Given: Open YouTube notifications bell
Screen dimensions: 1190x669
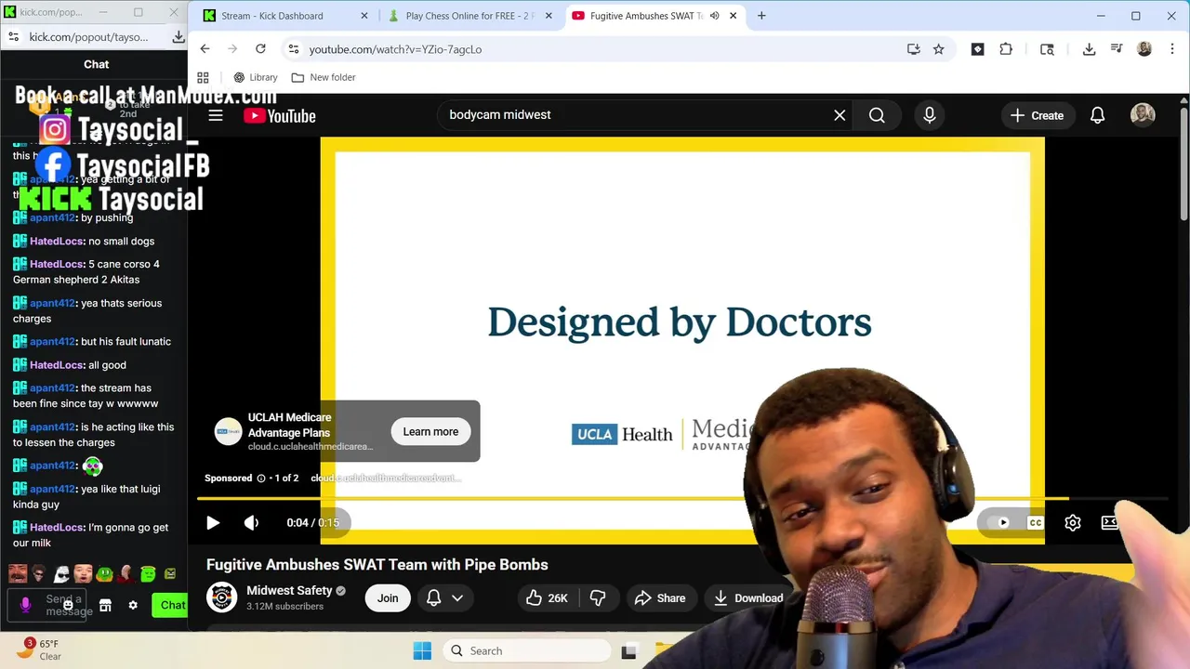Looking at the screenshot, I should tap(1097, 115).
